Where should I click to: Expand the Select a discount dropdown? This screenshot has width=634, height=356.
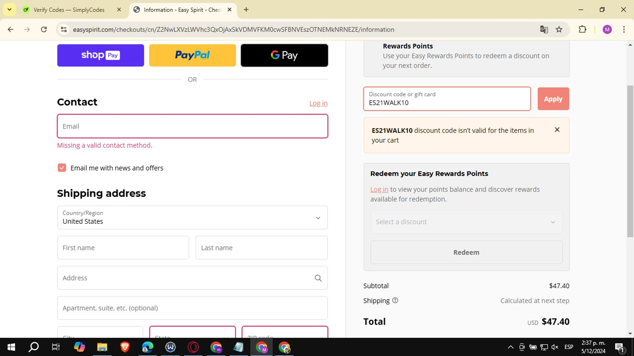coord(466,222)
